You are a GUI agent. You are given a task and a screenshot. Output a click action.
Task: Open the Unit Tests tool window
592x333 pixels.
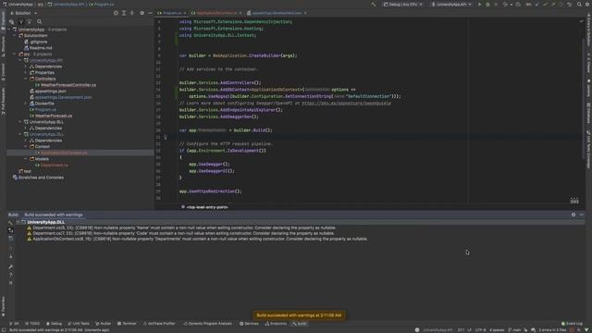click(x=79, y=324)
